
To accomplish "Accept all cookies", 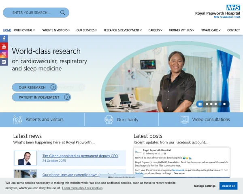I will tap(228, 186).
